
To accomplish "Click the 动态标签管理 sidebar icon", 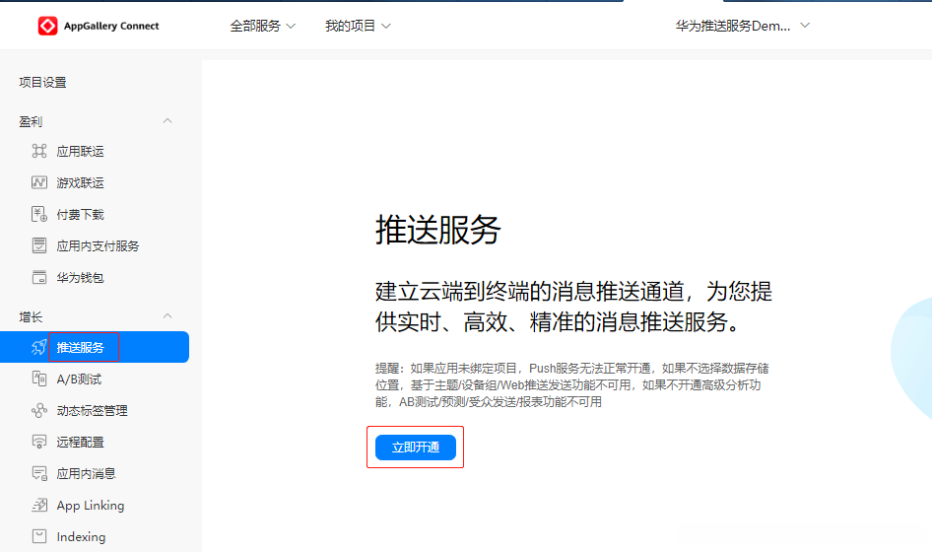I will coord(39,410).
